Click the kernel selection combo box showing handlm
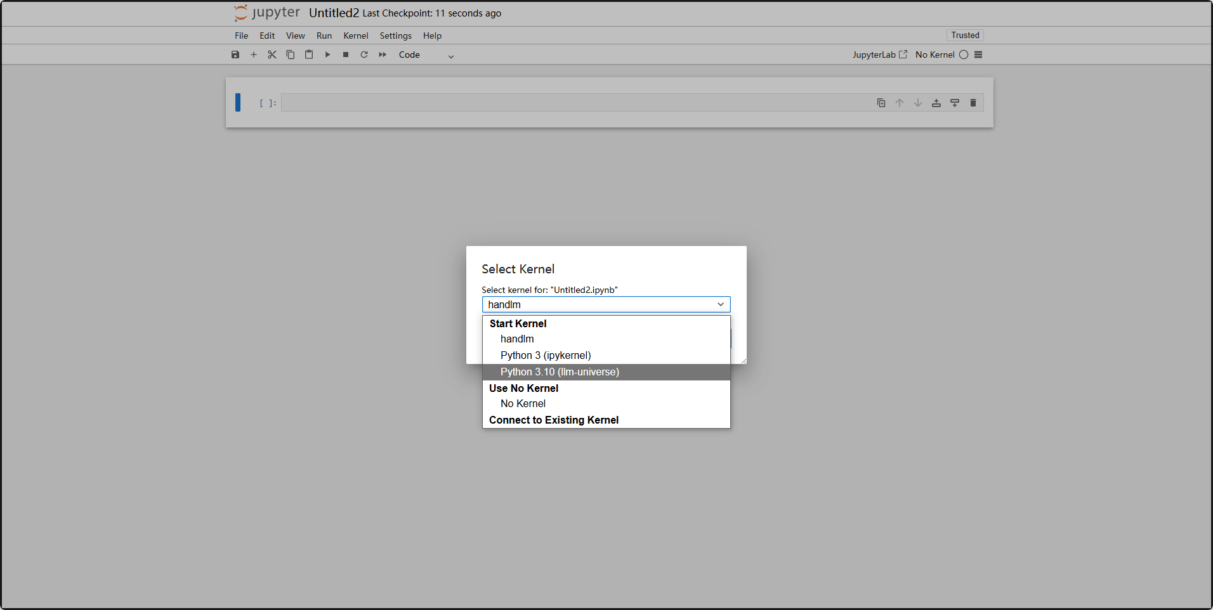Viewport: 1213px width, 610px height. point(606,304)
